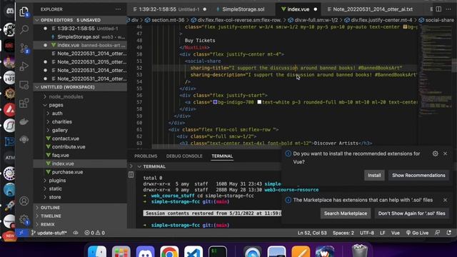Image resolution: width=457 pixels, height=257 pixels.
Task: Click Don't Show Again for '.sol' files
Action: point(411,213)
